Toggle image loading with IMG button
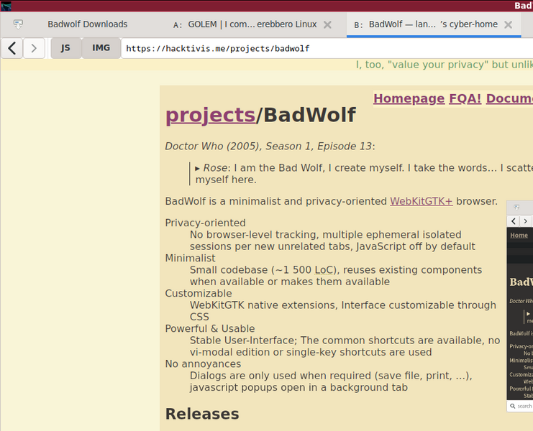This screenshot has width=533, height=431. pos(101,48)
